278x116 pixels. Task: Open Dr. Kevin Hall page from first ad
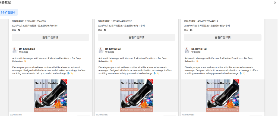[x=27, y=49]
